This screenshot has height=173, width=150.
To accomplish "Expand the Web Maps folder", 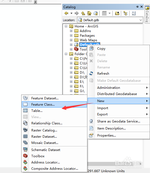I will pos(71,40).
